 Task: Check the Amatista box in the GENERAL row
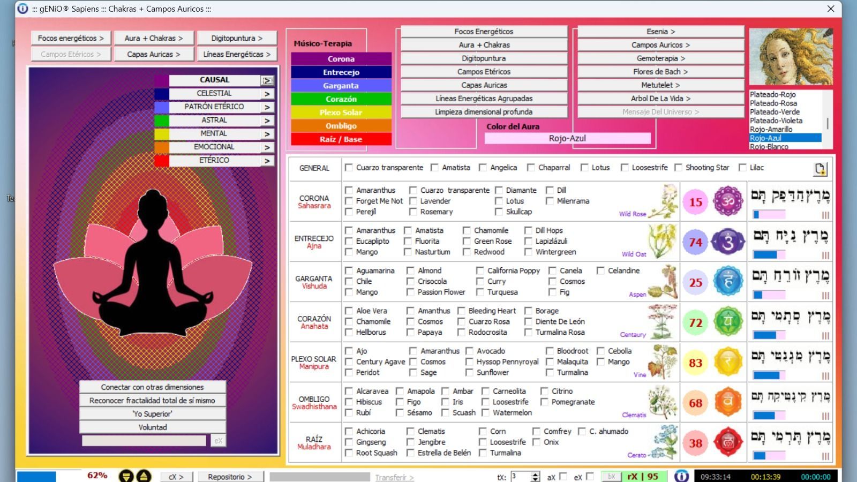pyautogui.click(x=435, y=168)
